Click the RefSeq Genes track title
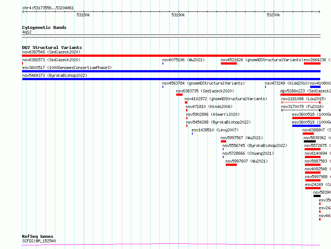 point(38,237)
